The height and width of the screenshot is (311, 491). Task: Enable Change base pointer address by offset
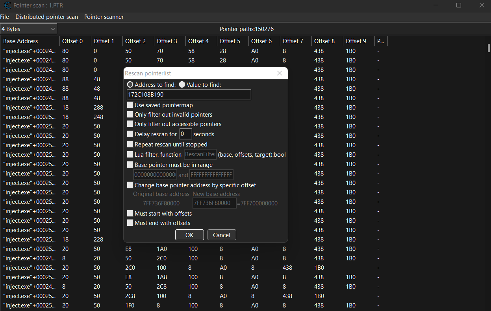(130, 185)
